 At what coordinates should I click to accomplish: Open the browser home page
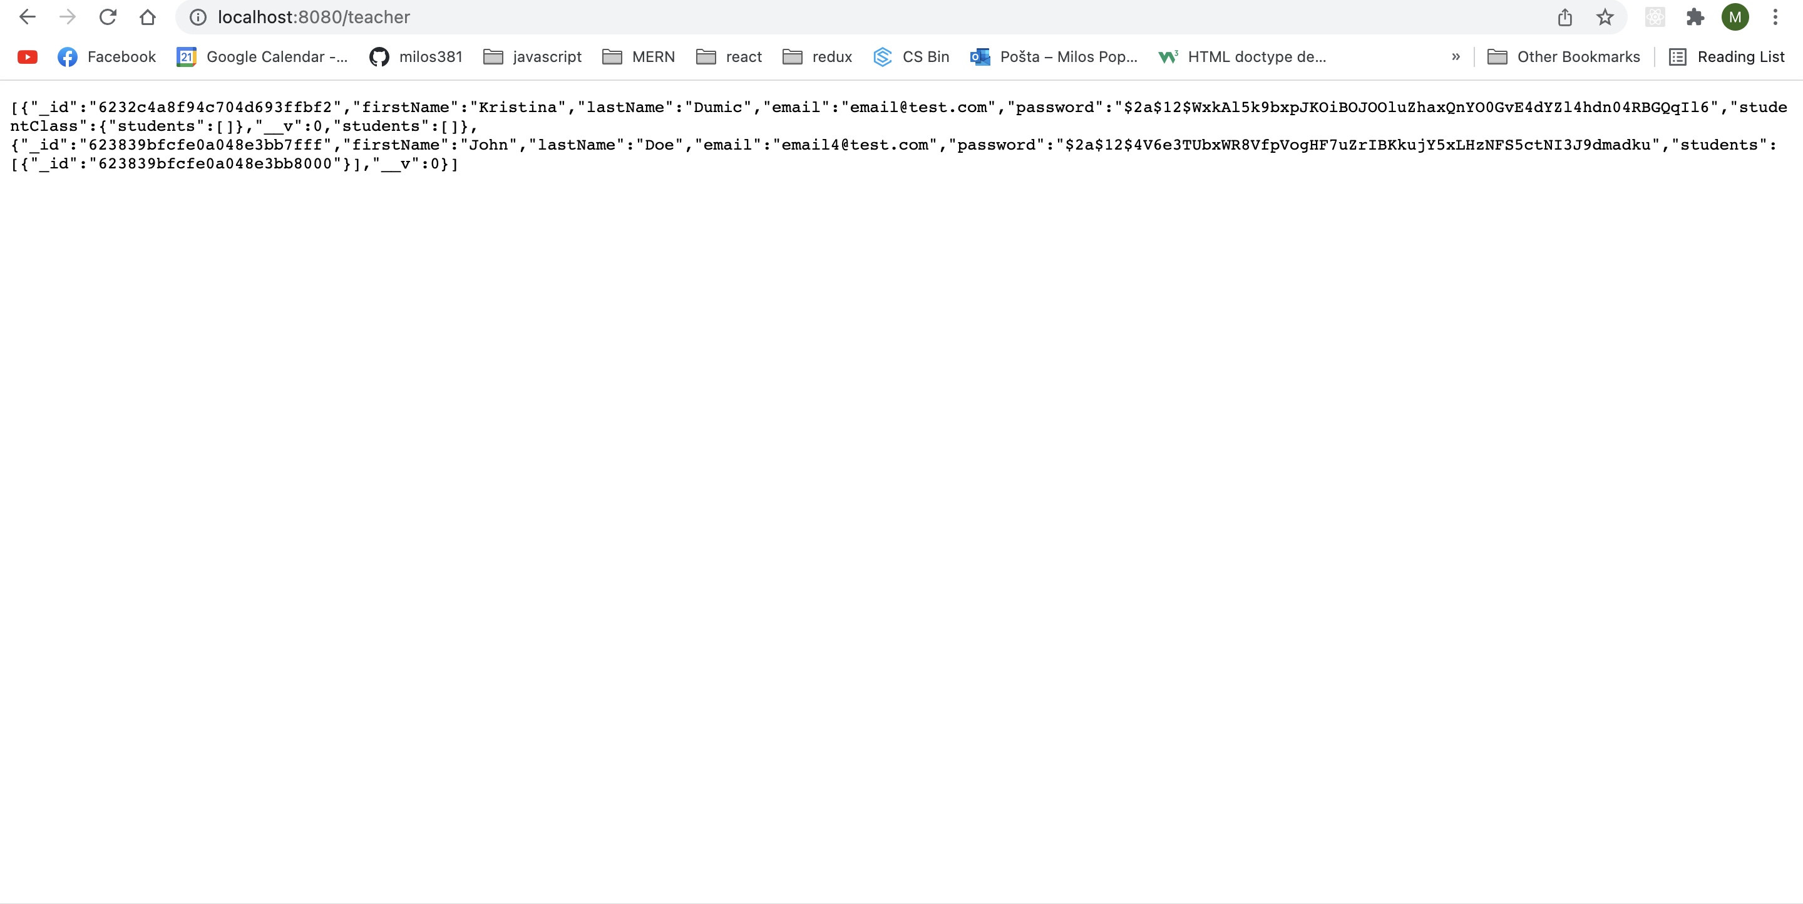(148, 17)
